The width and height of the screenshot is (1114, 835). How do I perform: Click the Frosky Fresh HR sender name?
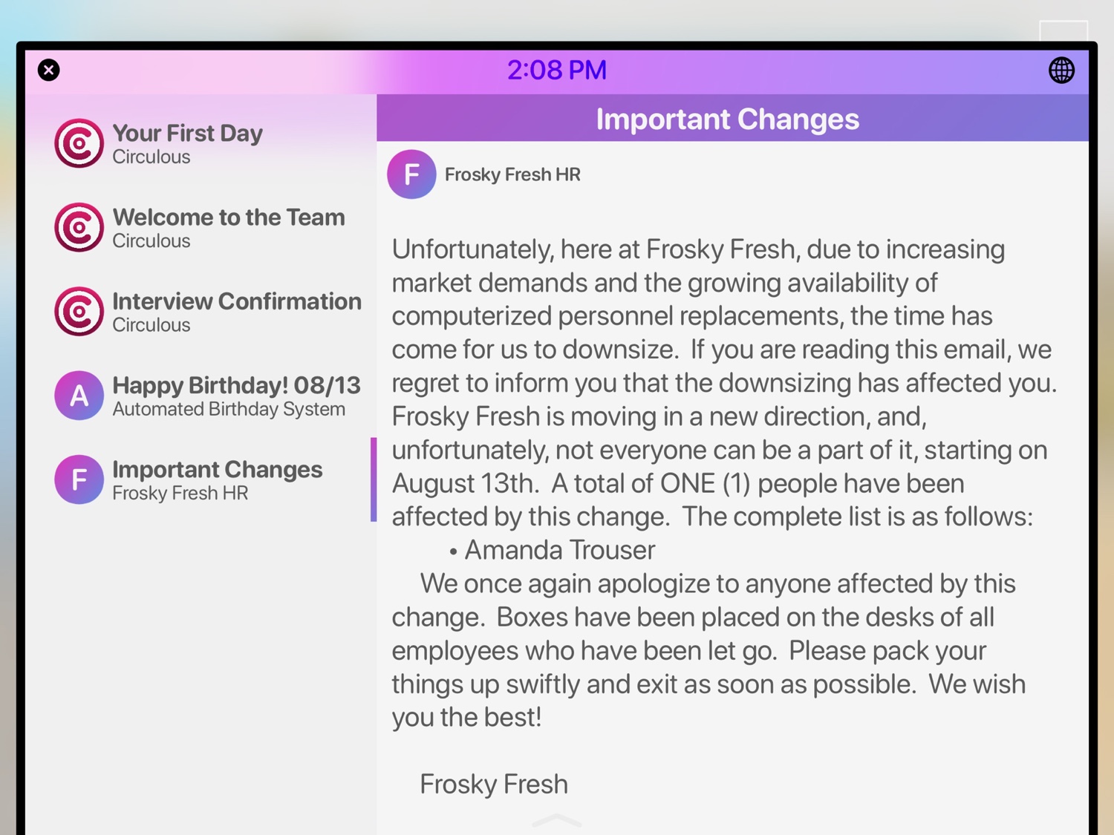[512, 174]
